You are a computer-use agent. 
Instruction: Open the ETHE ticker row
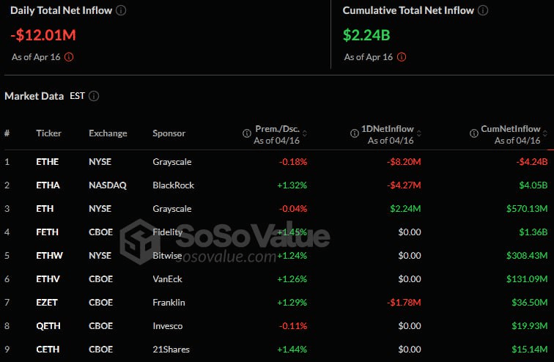tap(277, 162)
